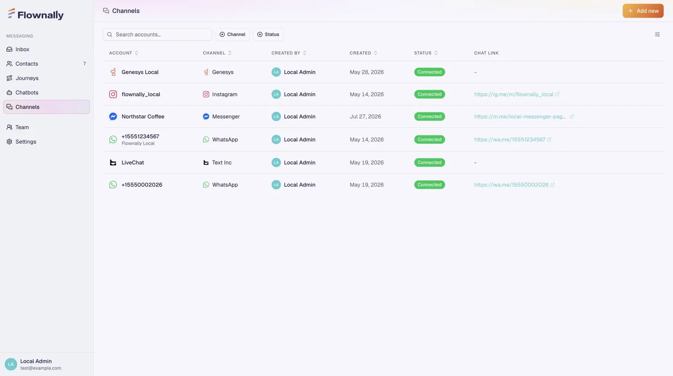Image resolution: width=673 pixels, height=376 pixels.
Task: Focus the Search accounts field
Action: pyautogui.click(x=157, y=34)
